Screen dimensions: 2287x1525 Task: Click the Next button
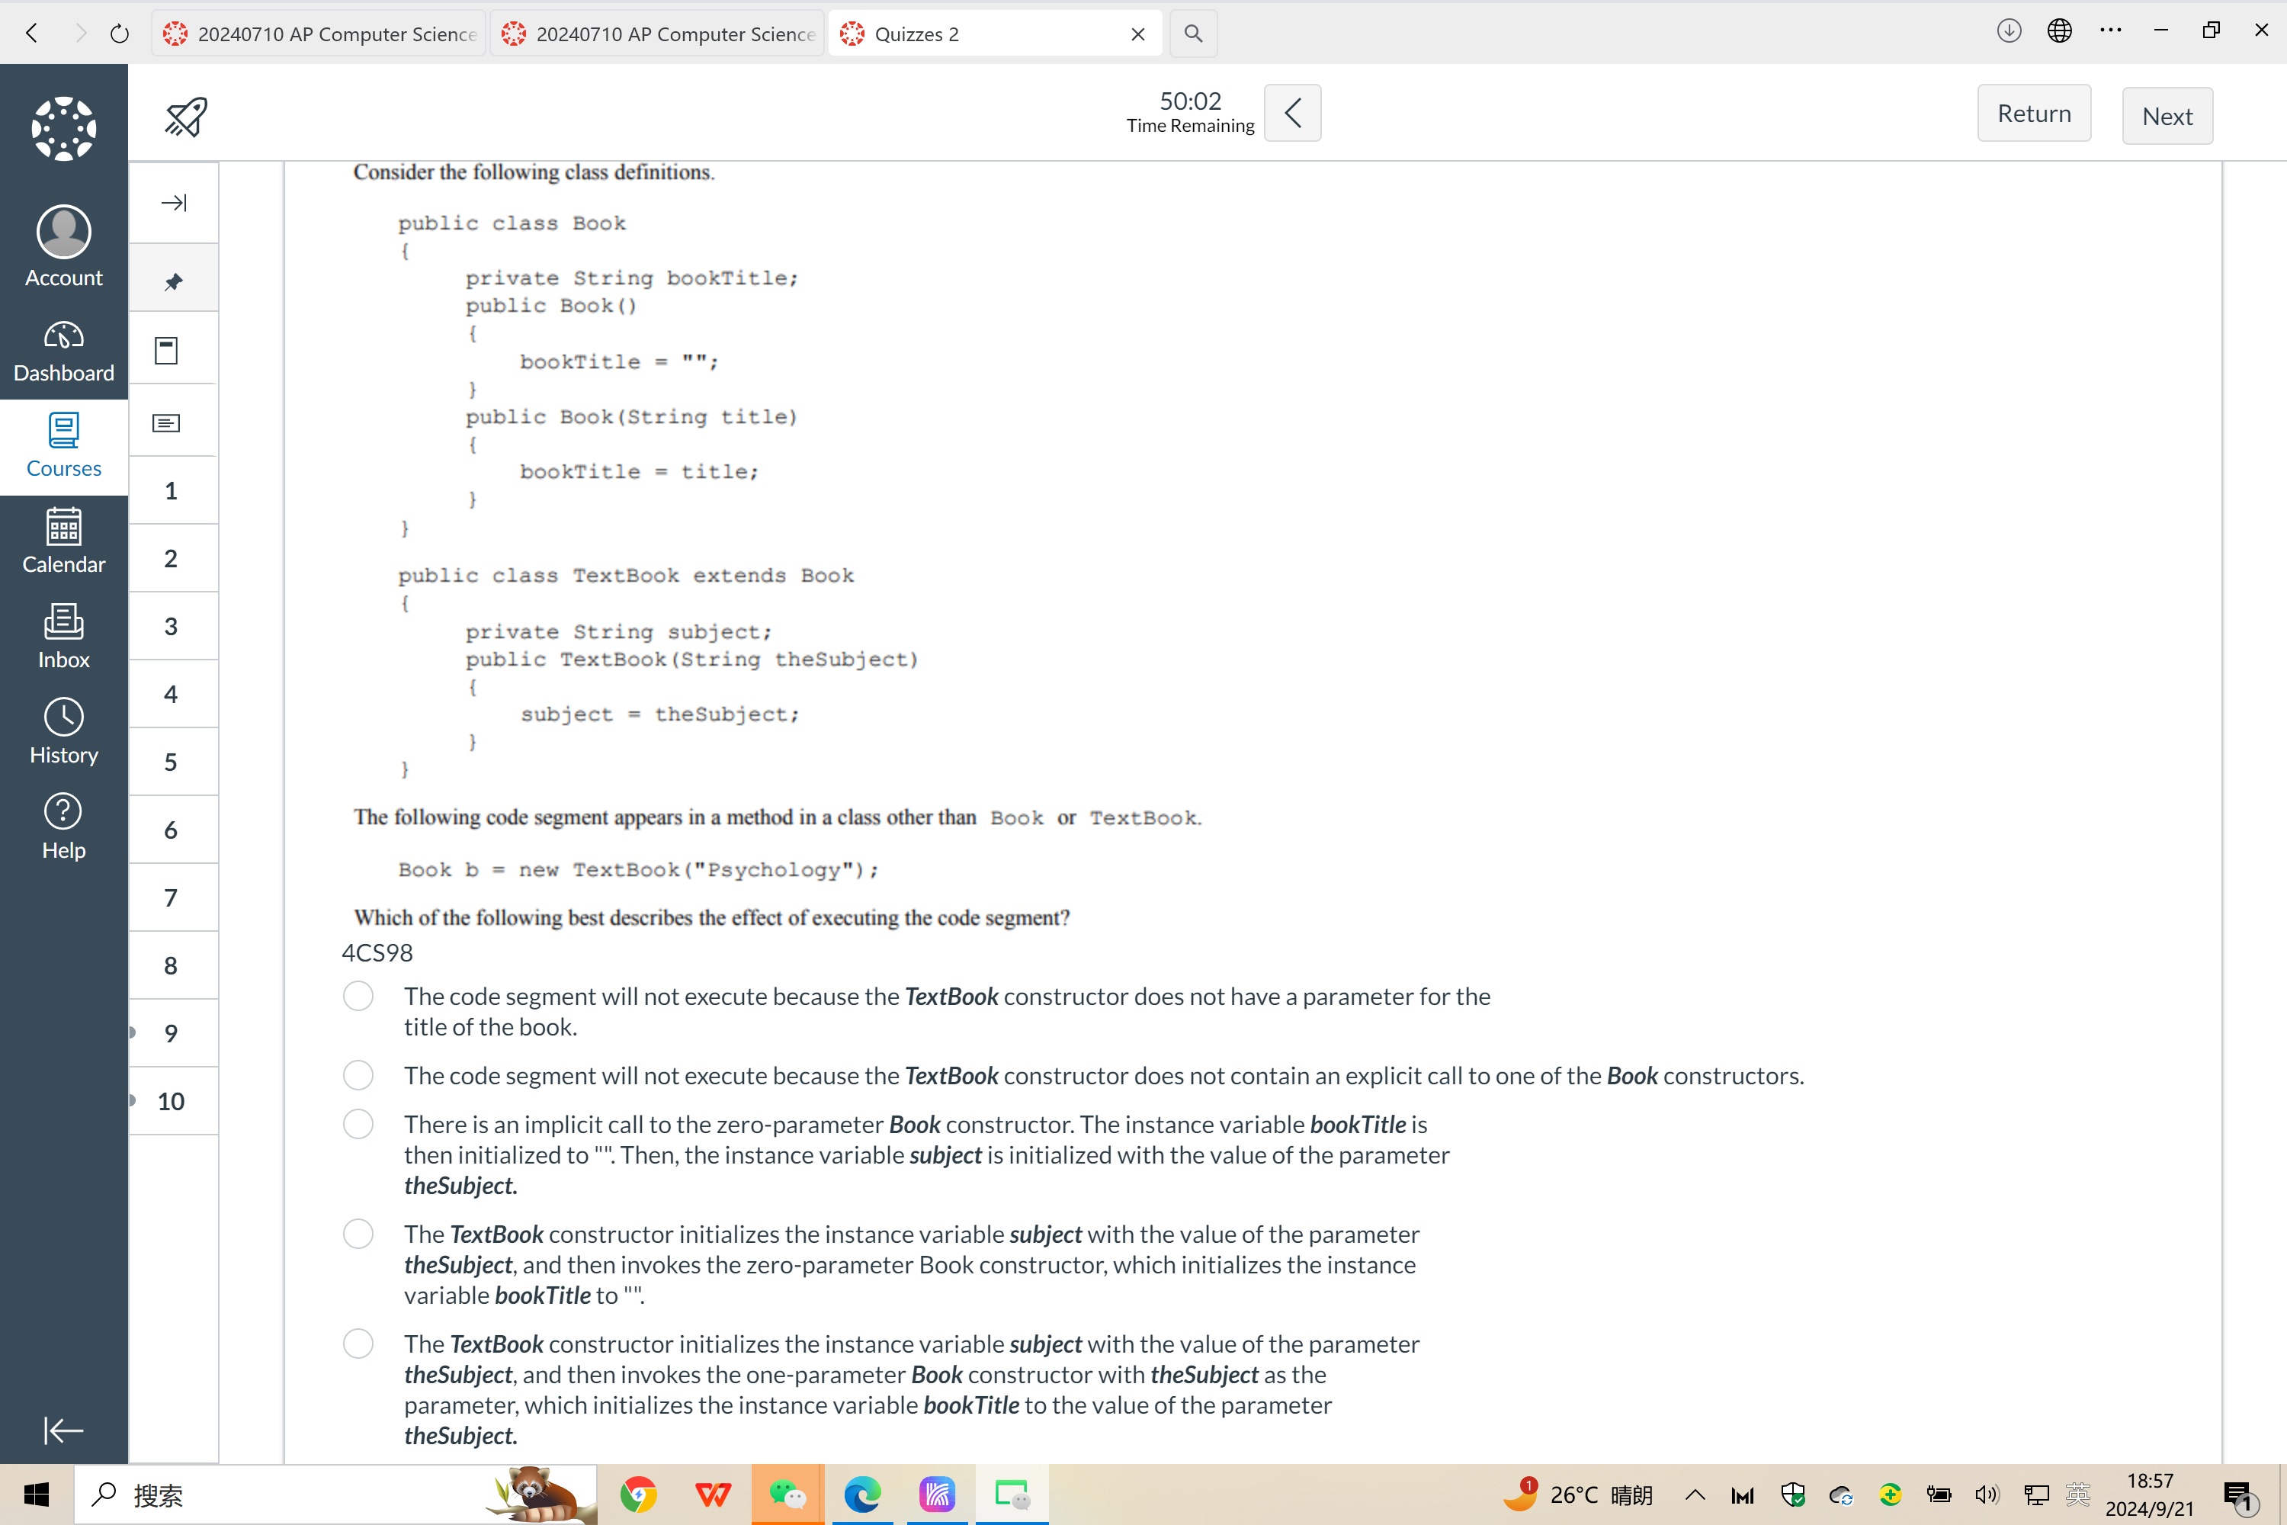(2170, 114)
